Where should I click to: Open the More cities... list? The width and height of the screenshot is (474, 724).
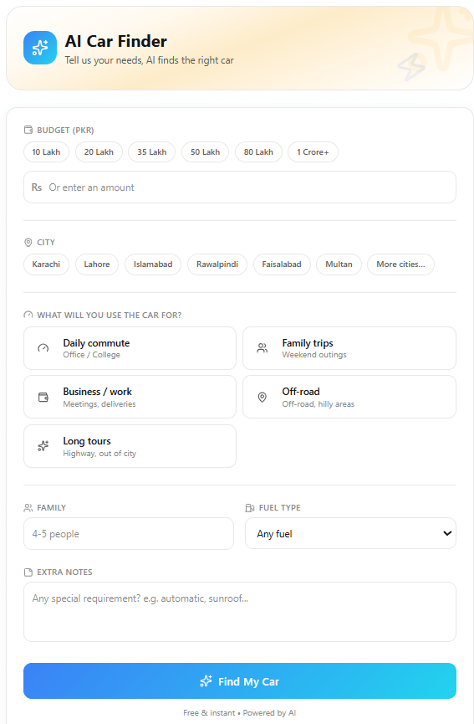click(x=400, y=264)
